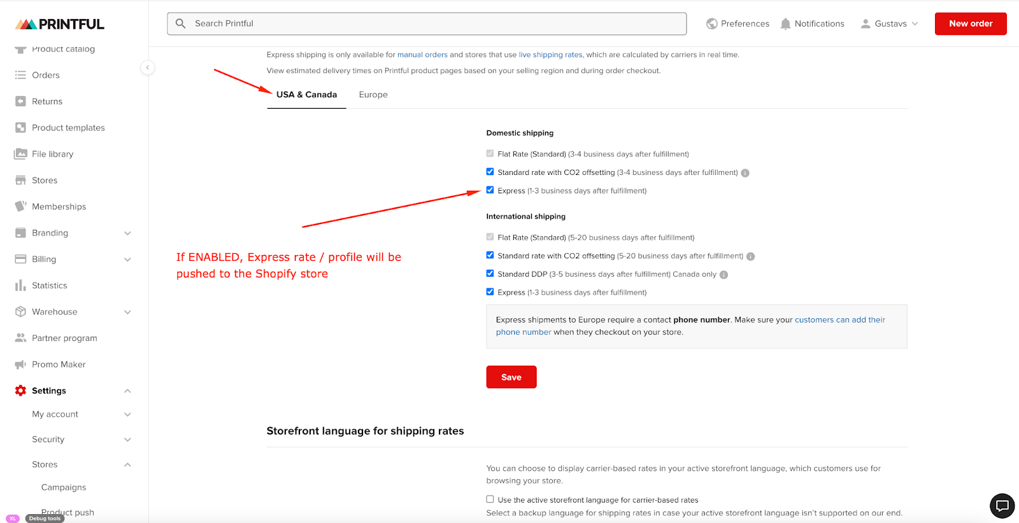Click the File library icon

coord(20,154)
